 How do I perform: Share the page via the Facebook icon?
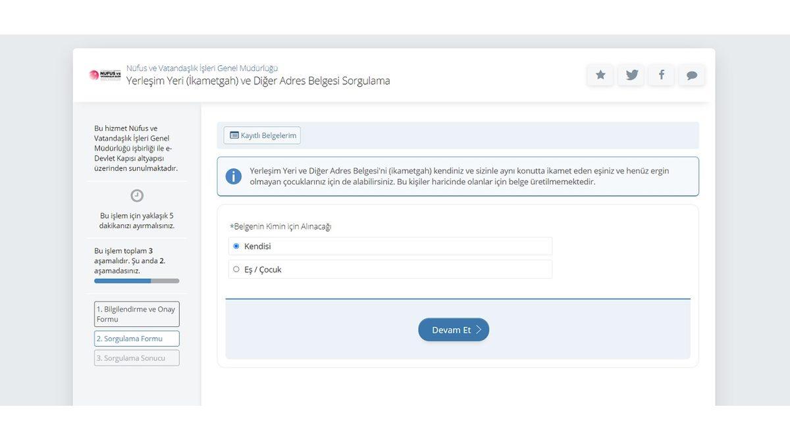pos(661,74)
